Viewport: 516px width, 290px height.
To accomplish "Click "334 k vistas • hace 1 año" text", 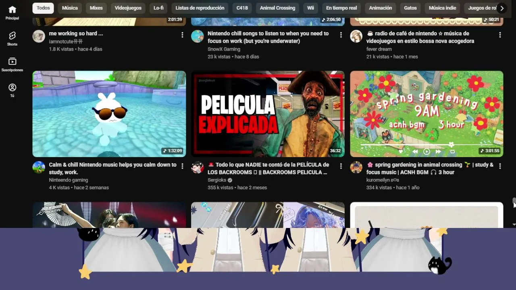I will click(393, 188).
